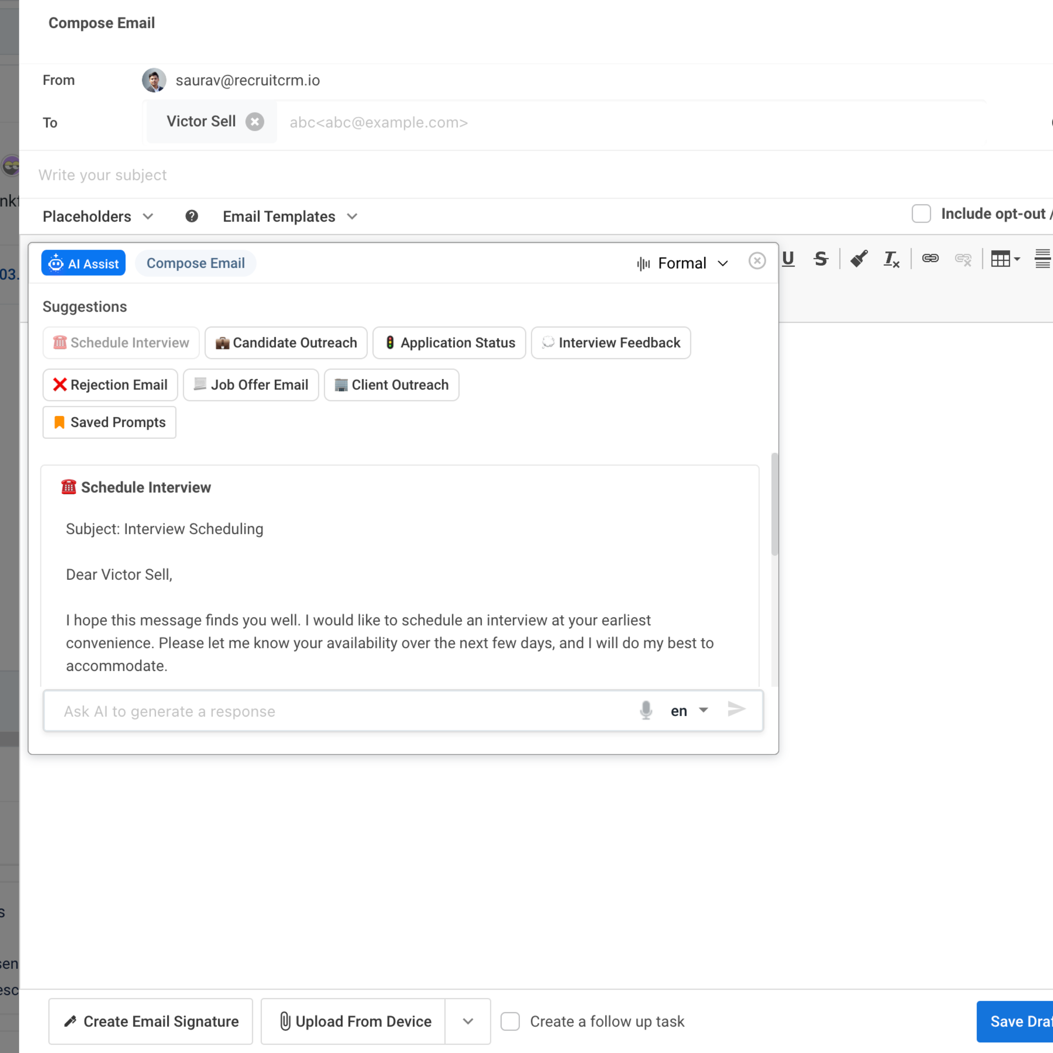This screenshot has height=1053, width=1053.
Task: Open the insert table dropdown
Action: [1006, 259]
